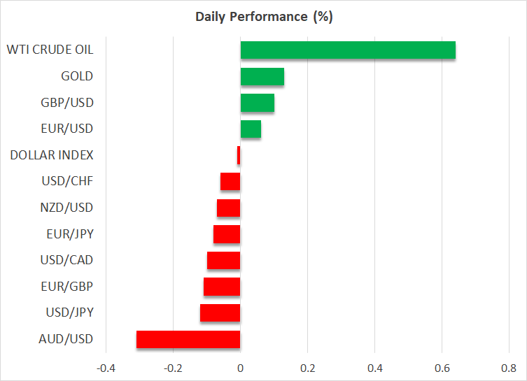Image resolution: width=527 pixels, height=381 pixels.
Task: Select the EUR/GBP red bar
Action: pos(222,287)
